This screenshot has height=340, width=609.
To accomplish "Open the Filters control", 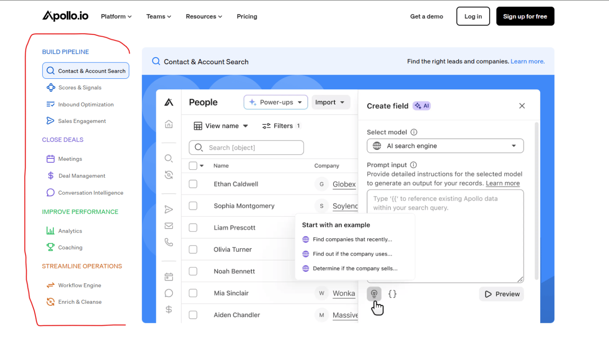I will [282, 126].
